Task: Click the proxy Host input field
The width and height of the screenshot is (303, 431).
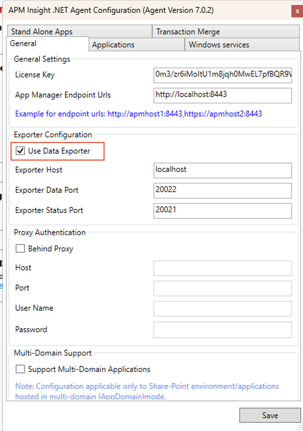Action: click(223, 268)
